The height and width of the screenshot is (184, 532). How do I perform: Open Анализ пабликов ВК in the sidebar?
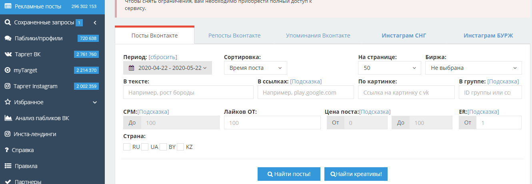pos(52,118)
